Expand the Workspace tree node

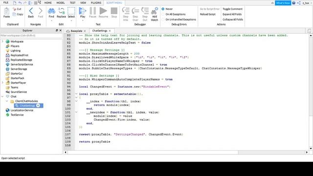pyautogui.click(x=2, y=41)
